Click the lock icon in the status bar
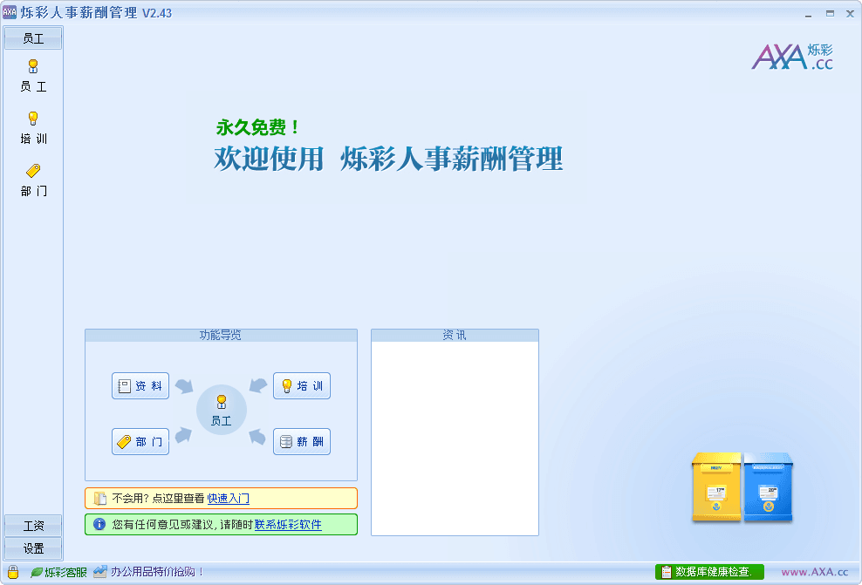The width and height of the screenshot is (862, 585). pyautogui.click(x=13, y=572)
